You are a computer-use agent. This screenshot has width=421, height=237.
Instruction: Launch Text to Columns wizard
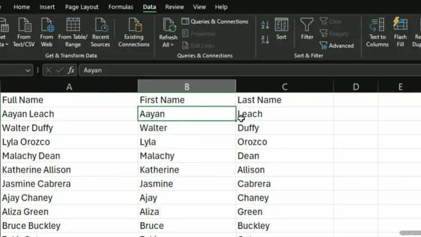[377, 33]
